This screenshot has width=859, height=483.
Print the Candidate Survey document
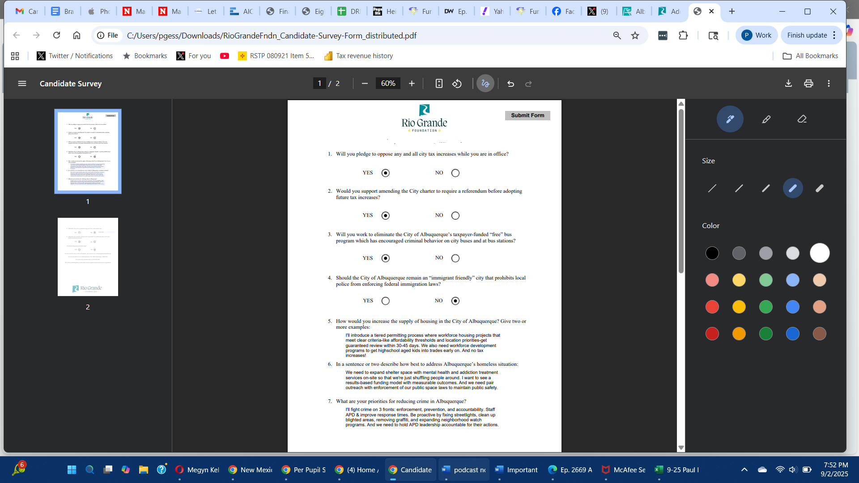(x=808, y=84)
